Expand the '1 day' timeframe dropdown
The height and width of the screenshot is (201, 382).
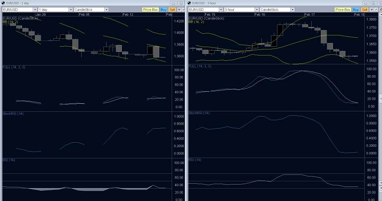tap(71, 9)
